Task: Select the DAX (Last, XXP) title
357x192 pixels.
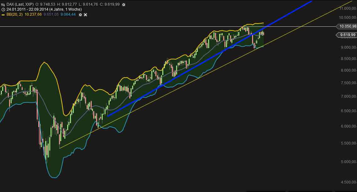Action: coord(20,4)
